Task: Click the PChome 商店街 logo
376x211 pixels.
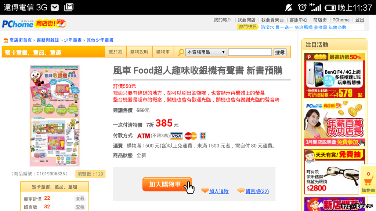Action: (34, 24)
